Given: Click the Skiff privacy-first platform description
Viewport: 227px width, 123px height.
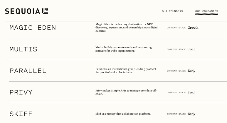Looking at the screenshot, I should click(123, 114).
